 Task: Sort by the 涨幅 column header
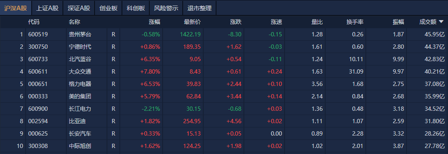tap(154, 22)
